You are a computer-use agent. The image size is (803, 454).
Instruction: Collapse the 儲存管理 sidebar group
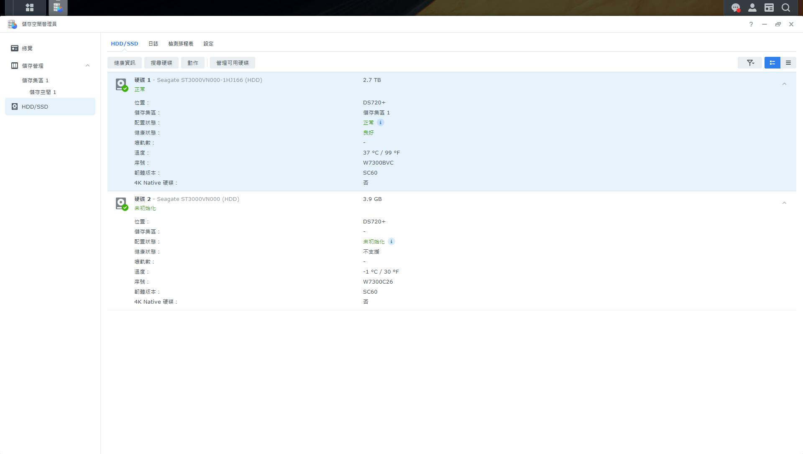pyautogui.click(x=87, y=66)
